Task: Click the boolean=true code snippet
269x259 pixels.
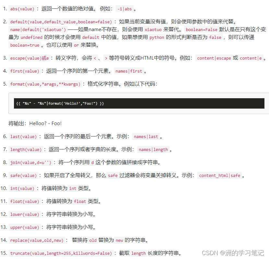Action: coord(25,45)
